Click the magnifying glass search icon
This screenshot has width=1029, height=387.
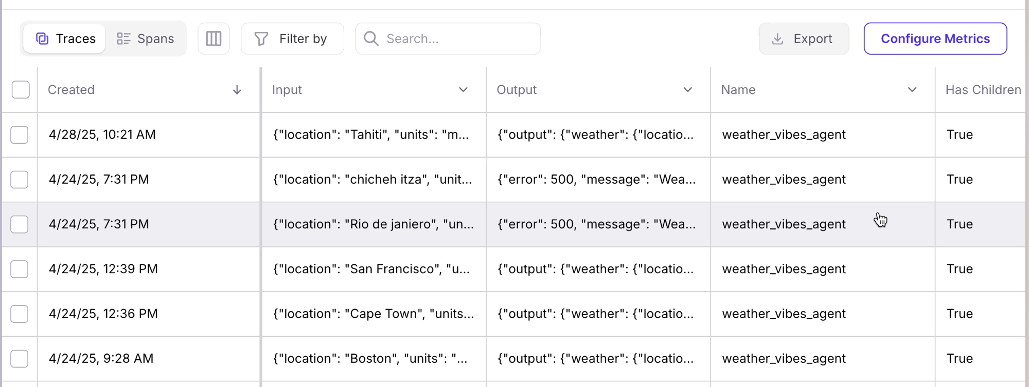pos(371,38)
